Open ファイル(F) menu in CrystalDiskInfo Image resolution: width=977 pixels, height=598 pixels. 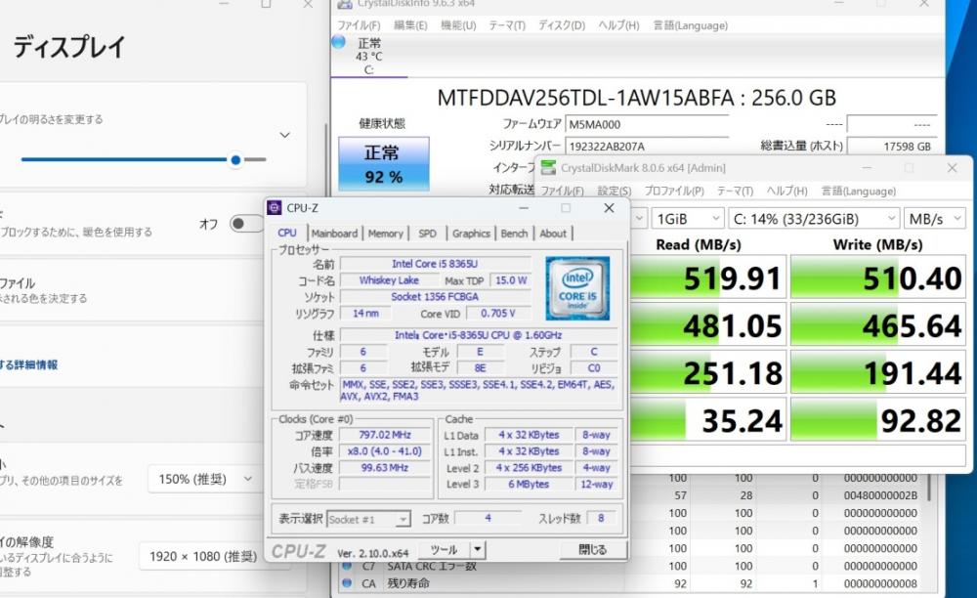tap(359, 25)
